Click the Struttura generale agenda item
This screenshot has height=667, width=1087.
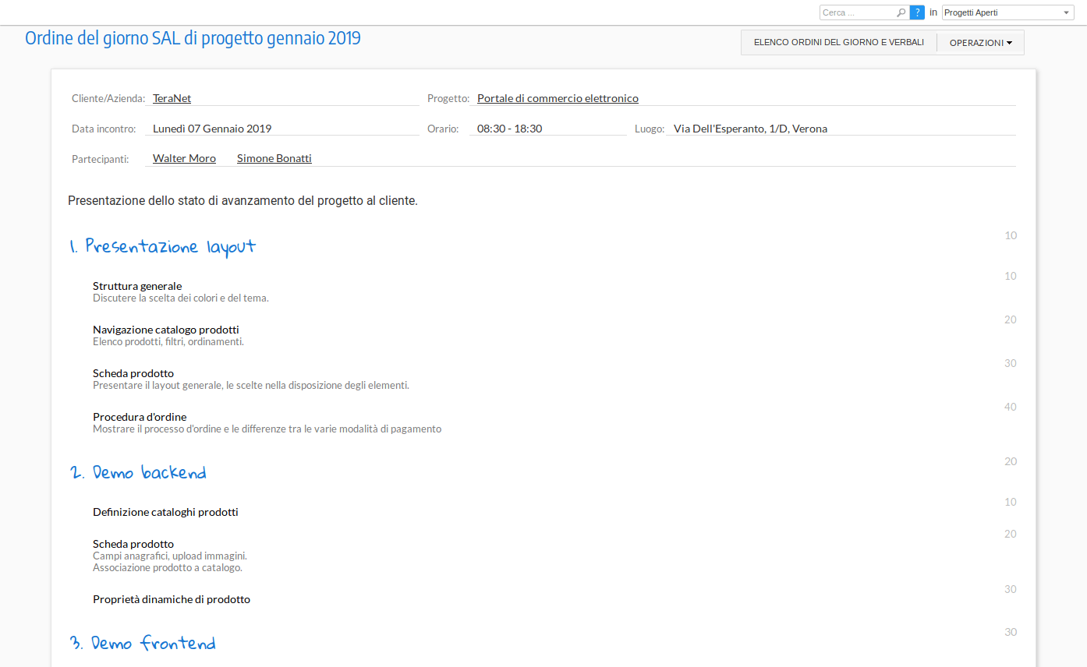[x=137, y=286]
